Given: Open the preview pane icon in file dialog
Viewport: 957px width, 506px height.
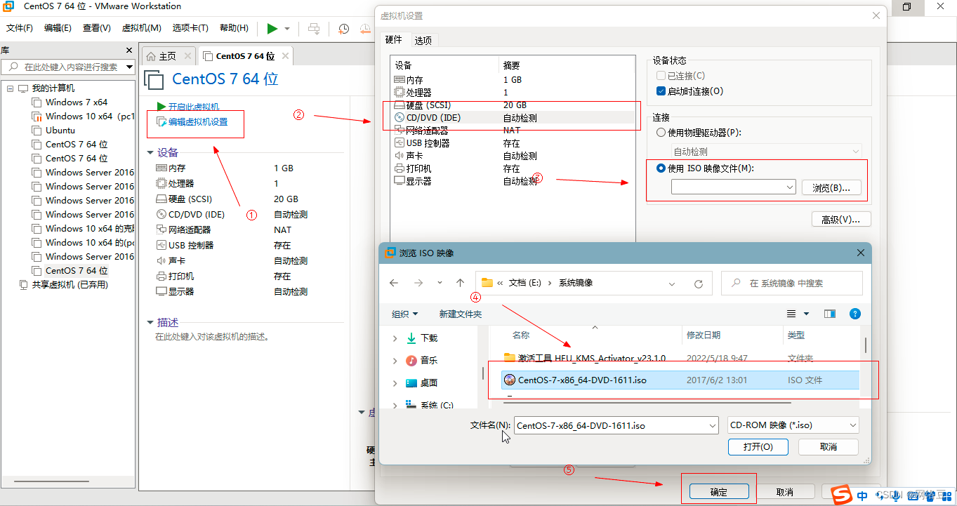Looking at the screenshot, I should (x=829, y=314).
